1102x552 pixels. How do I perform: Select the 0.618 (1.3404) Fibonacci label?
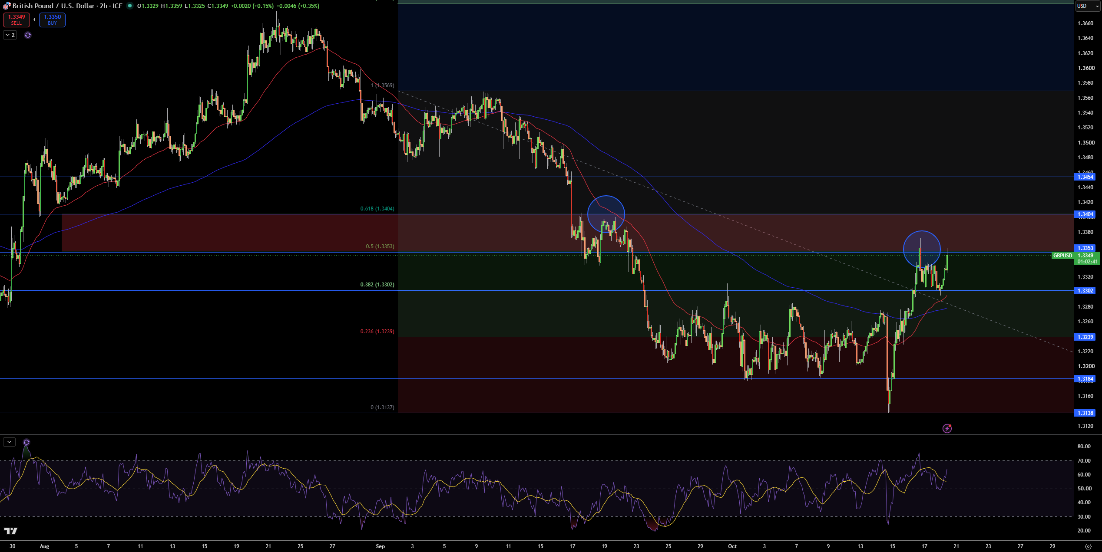coord(377,209)
